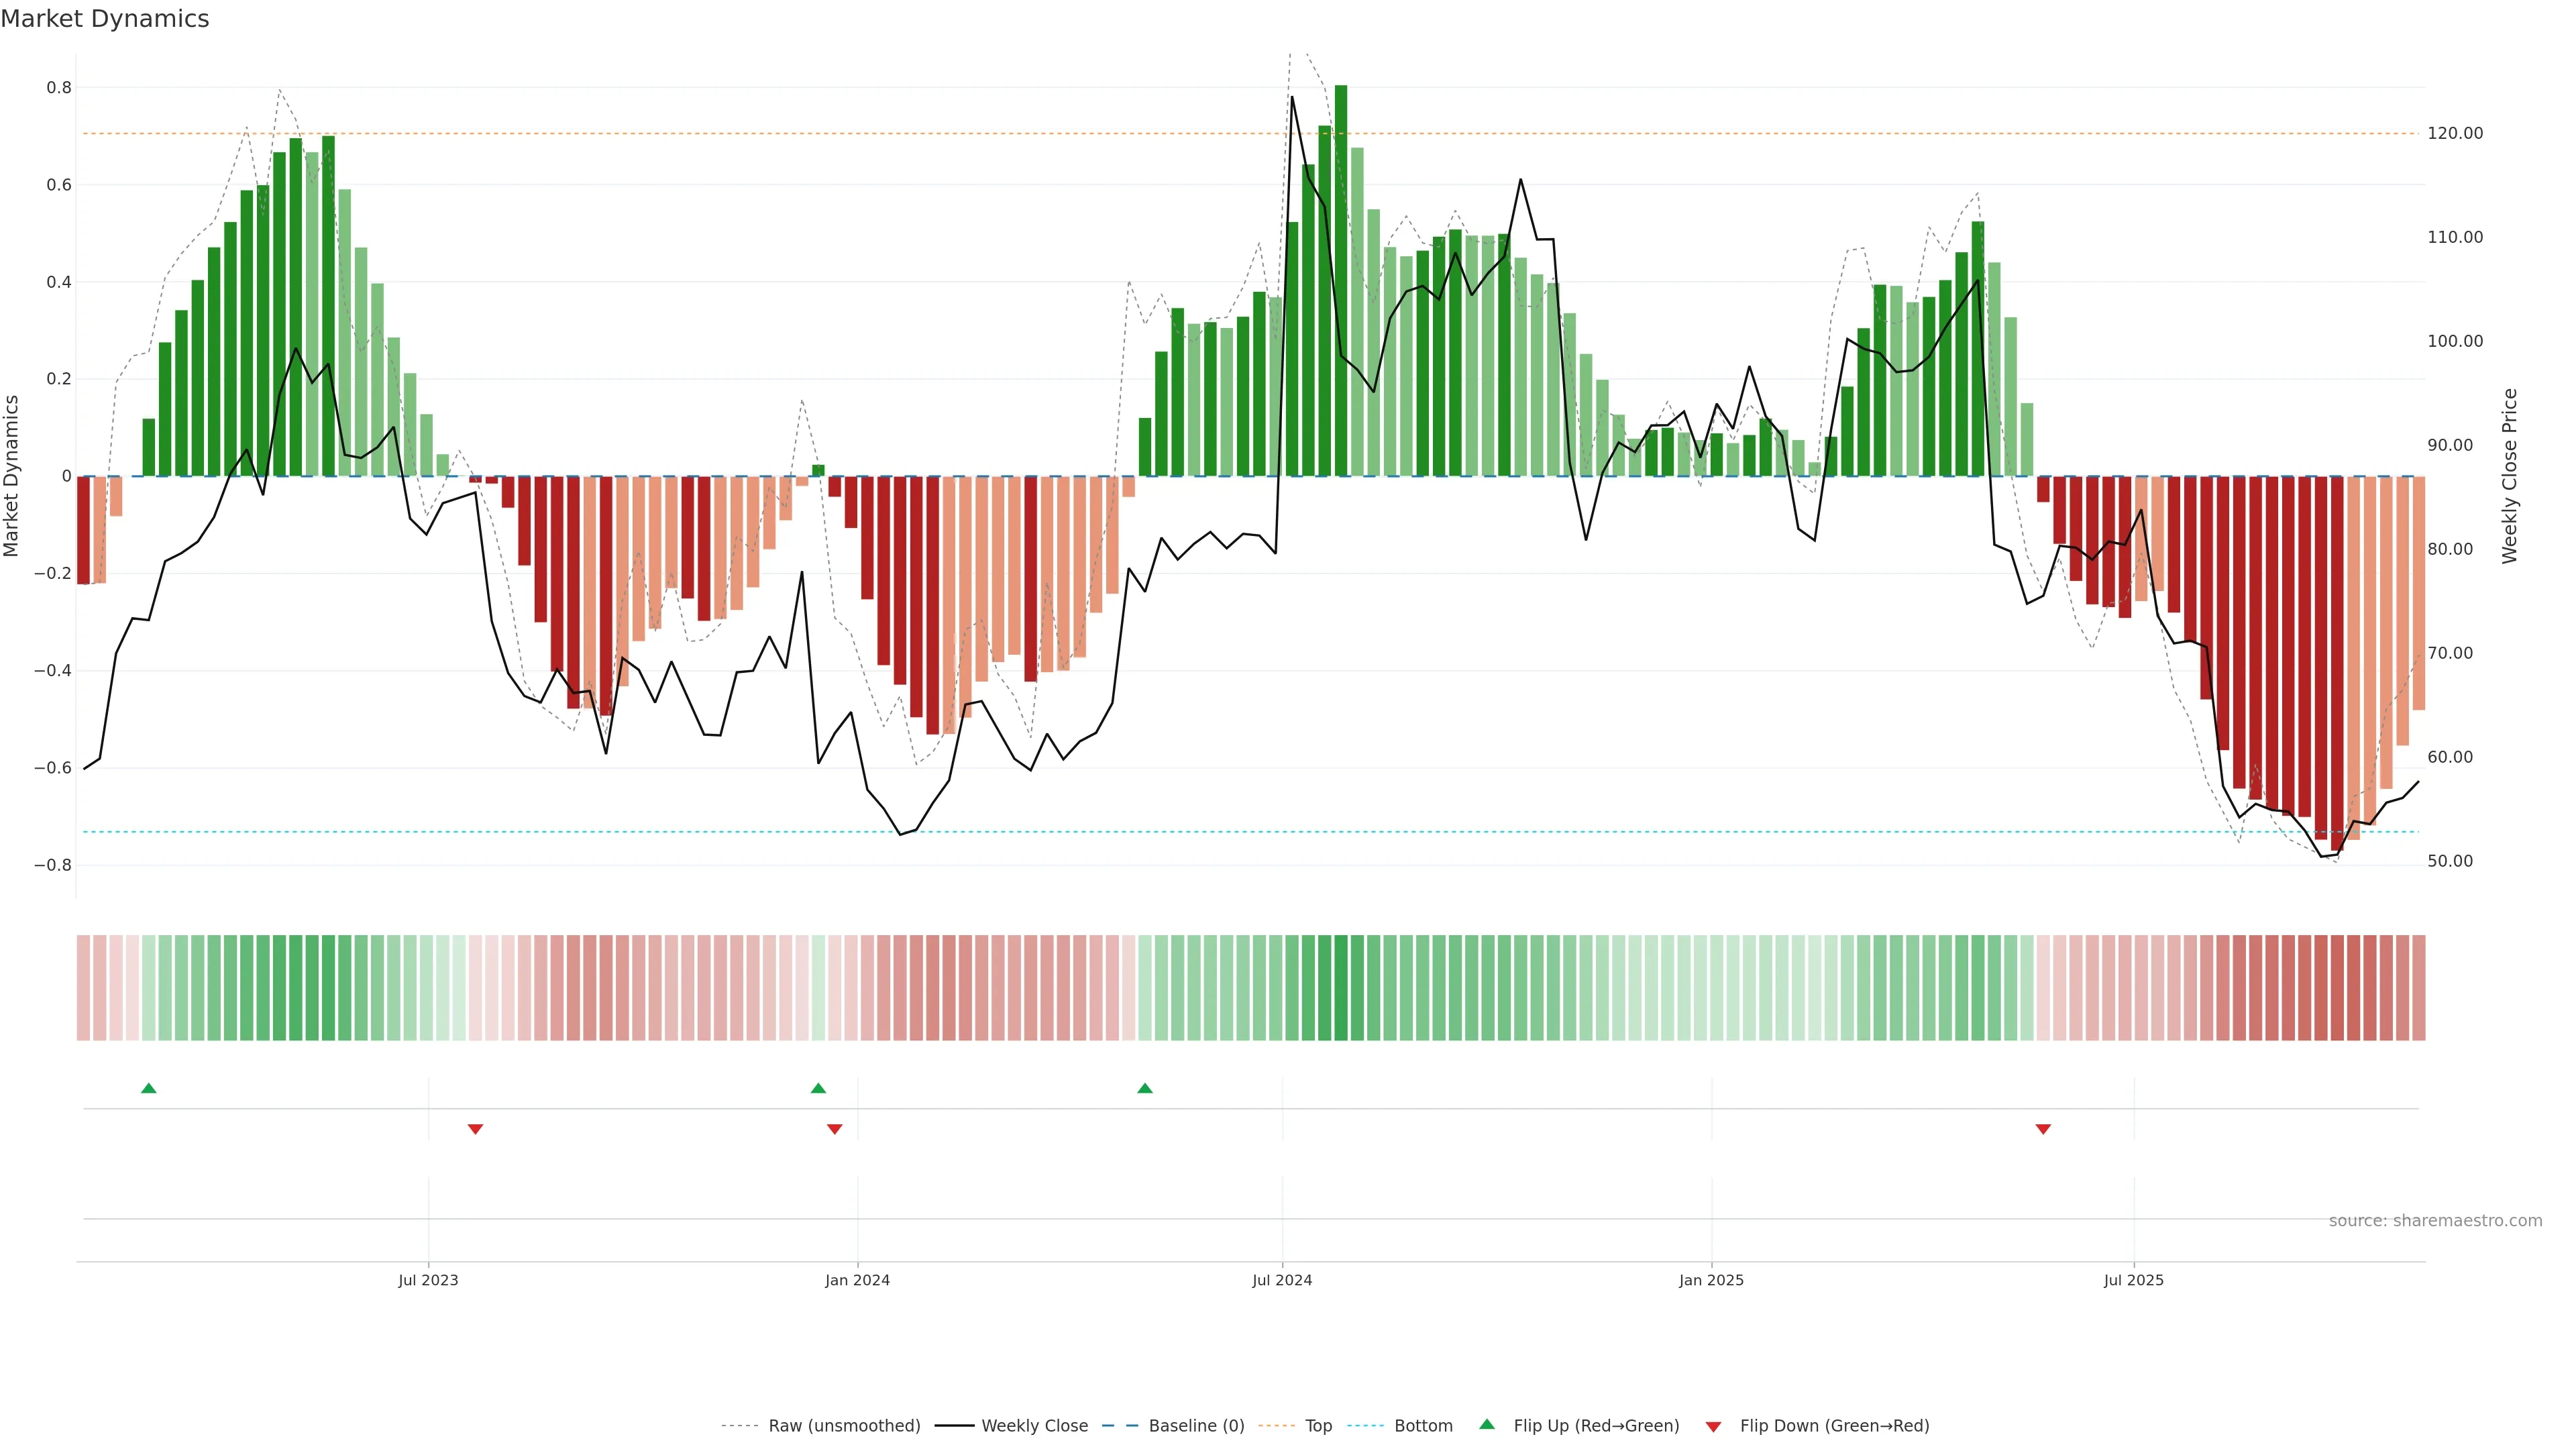Click the Jul 2024 x-axis label
Viewport: 2576px width, 1449px height.
[x=1282, y=1280]
